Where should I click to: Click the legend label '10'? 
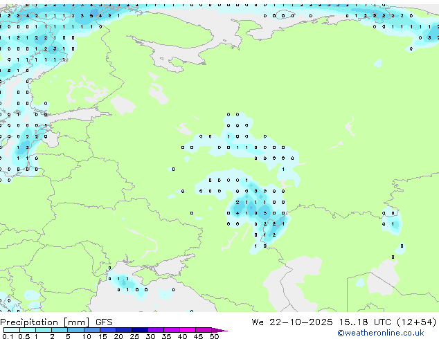click(87, 336)
